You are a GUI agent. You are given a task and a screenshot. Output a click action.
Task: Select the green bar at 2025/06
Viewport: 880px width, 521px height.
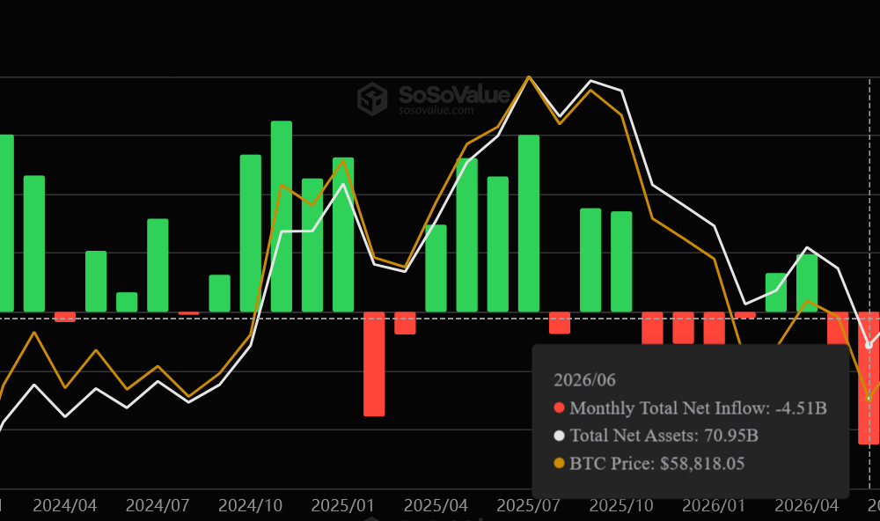pos(498,245)
